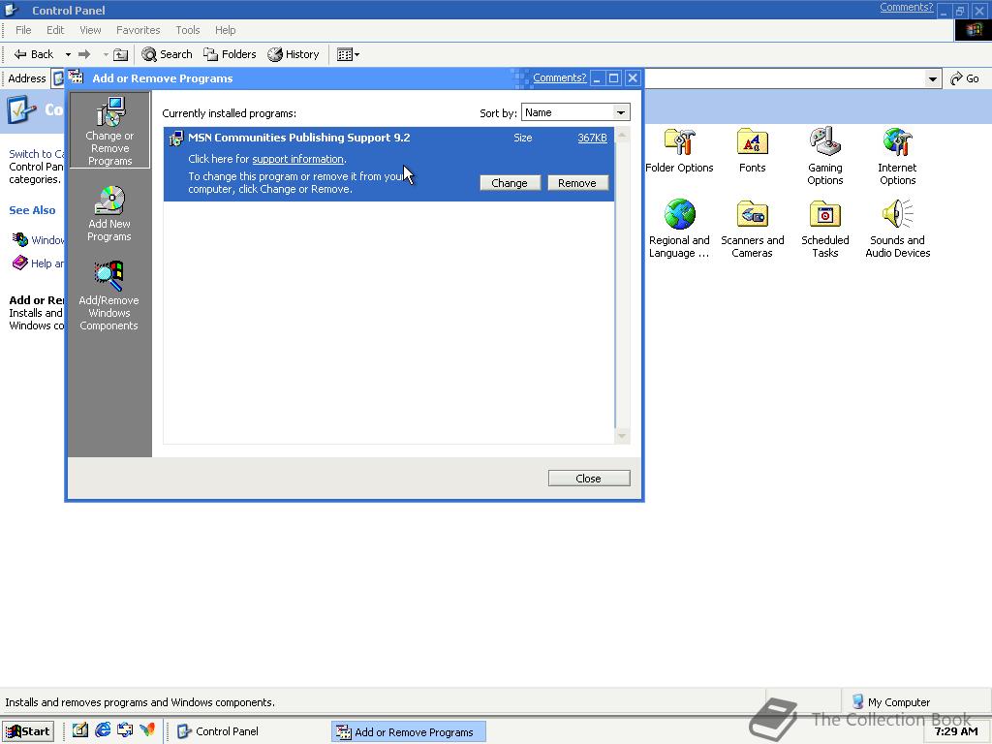Open Folder Options in Control Panel
992x744 pixels.
tap(679, 150)
